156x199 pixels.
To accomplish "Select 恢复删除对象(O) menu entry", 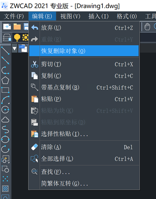I will (84, 51).
